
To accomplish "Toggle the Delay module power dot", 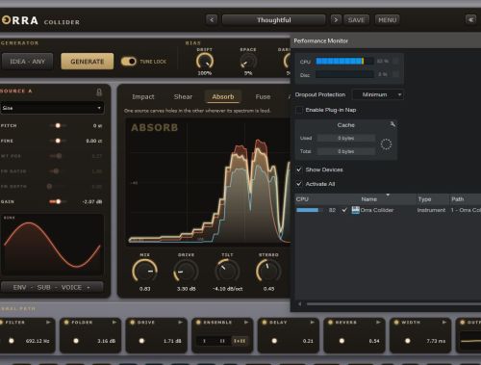I will tap(265, 322).
